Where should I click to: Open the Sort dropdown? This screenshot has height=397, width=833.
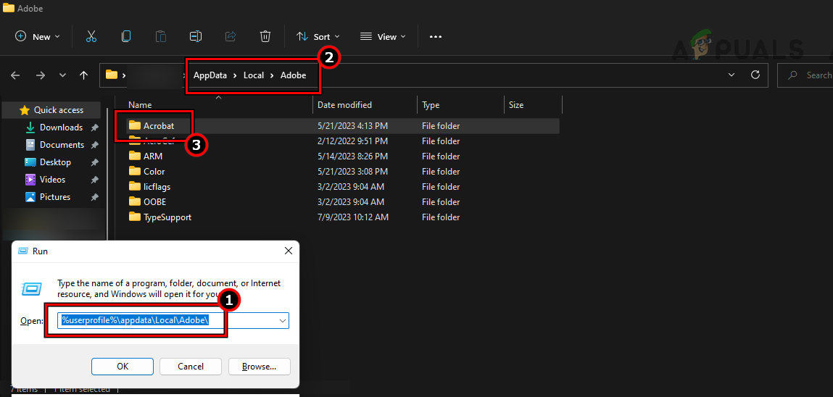pyautogui.click(x=318, y=37)
